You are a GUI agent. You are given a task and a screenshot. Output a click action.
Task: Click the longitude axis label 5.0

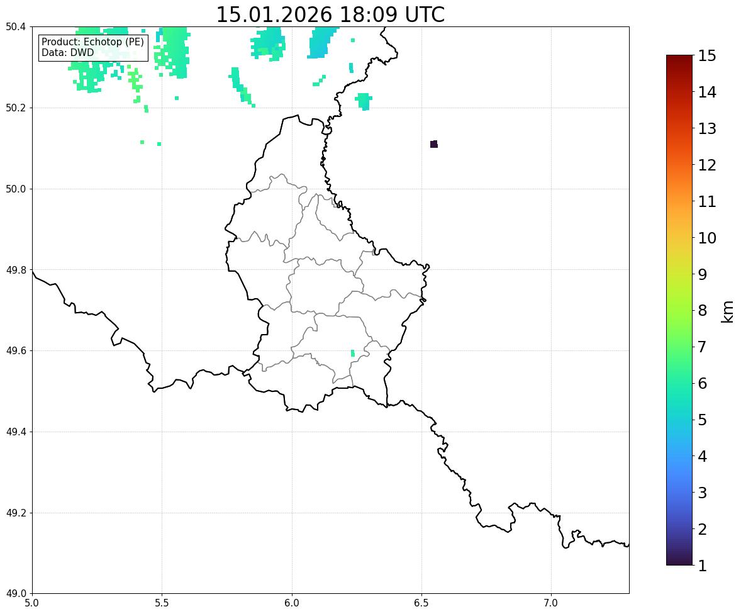click(x=32, y=603)
